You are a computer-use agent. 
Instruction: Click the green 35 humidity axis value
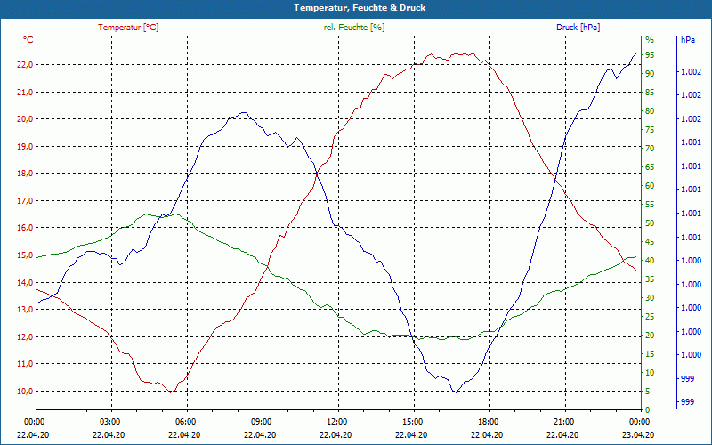650,279
